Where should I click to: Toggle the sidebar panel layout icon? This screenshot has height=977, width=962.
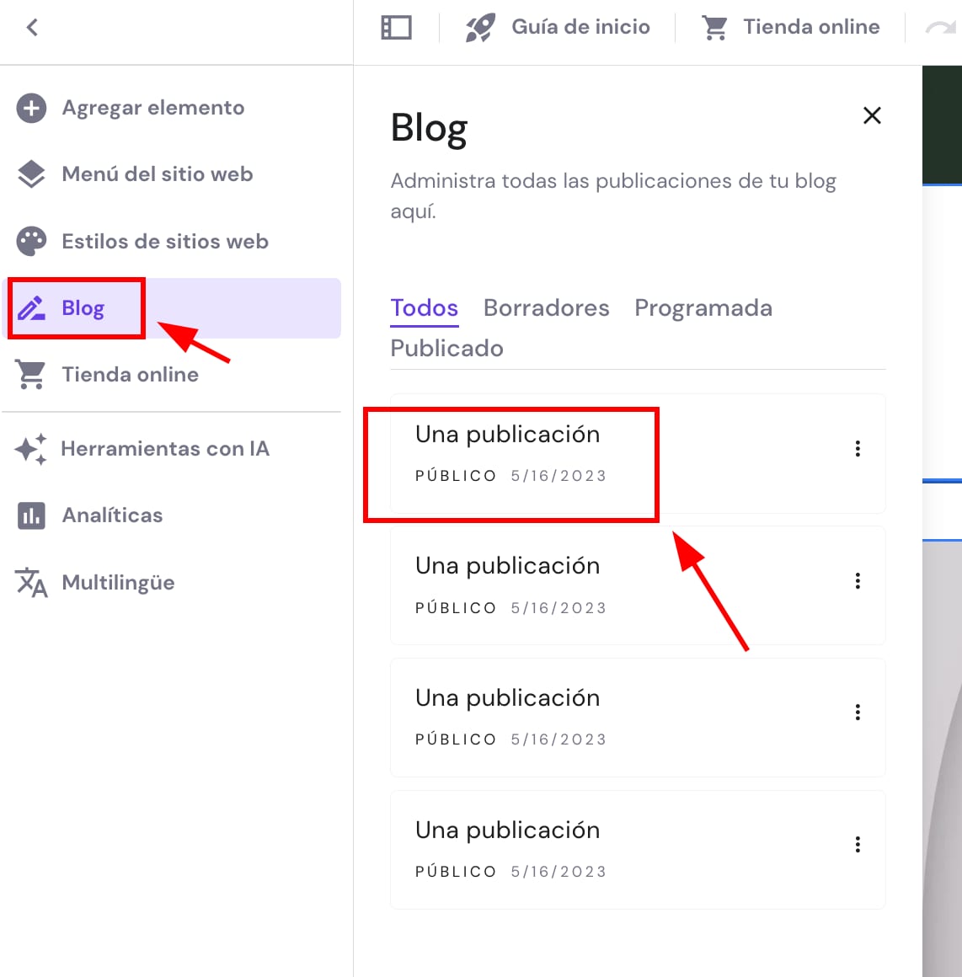(x=396, y=28)
